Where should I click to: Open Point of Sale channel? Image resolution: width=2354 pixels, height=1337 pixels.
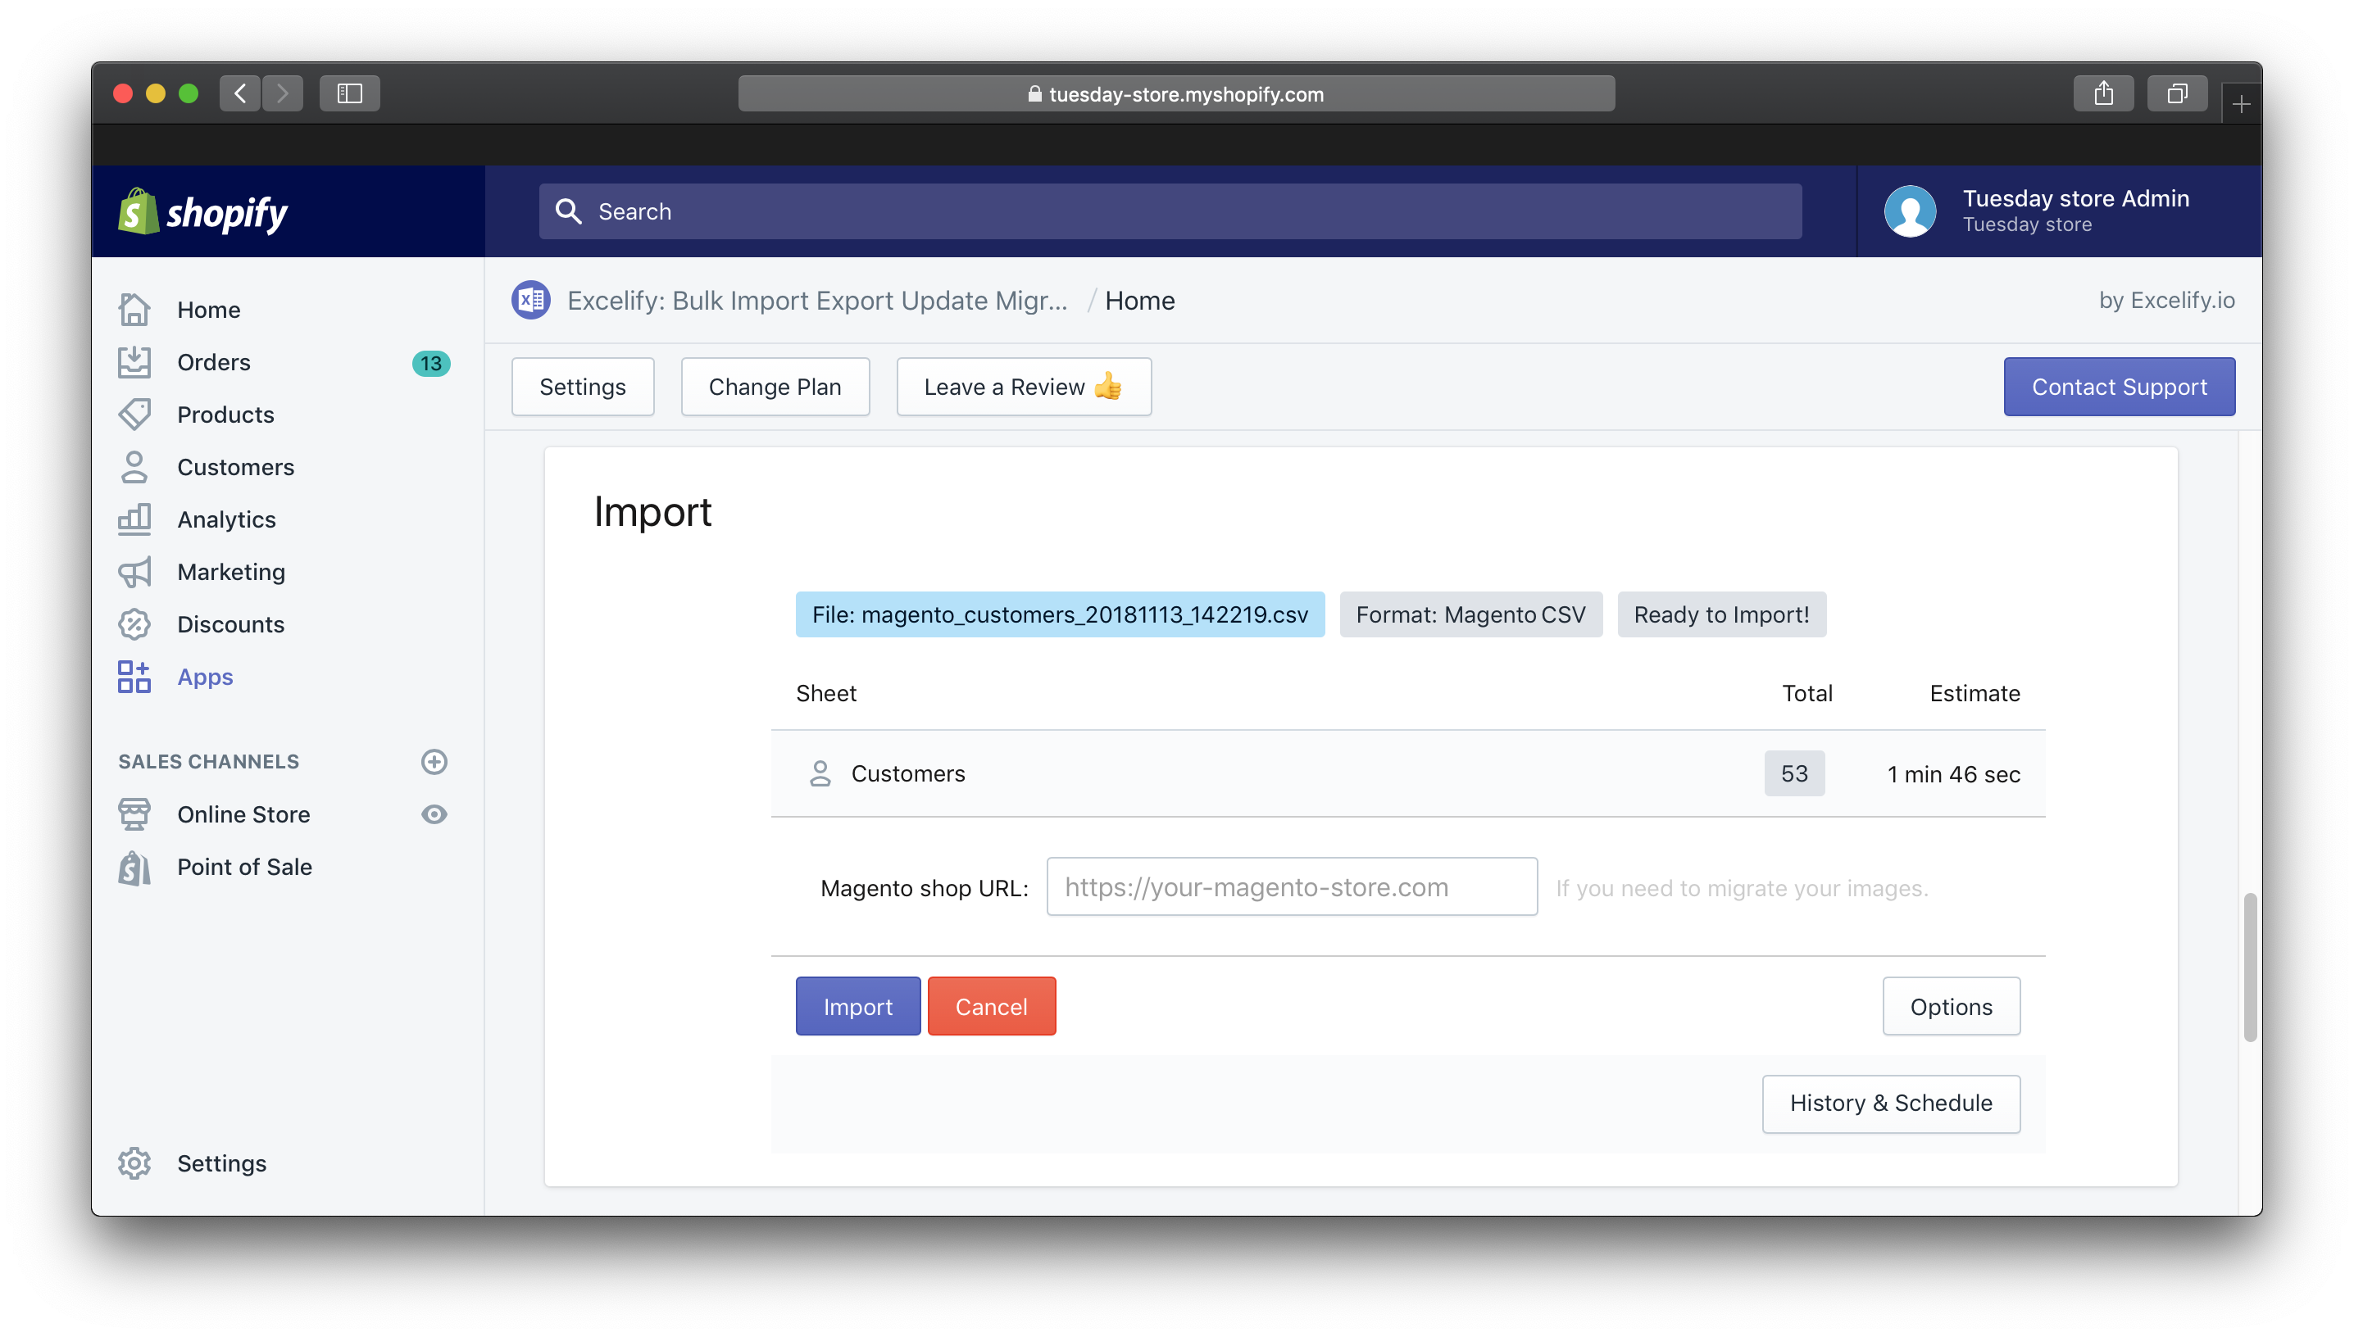[x=244, y=867]
